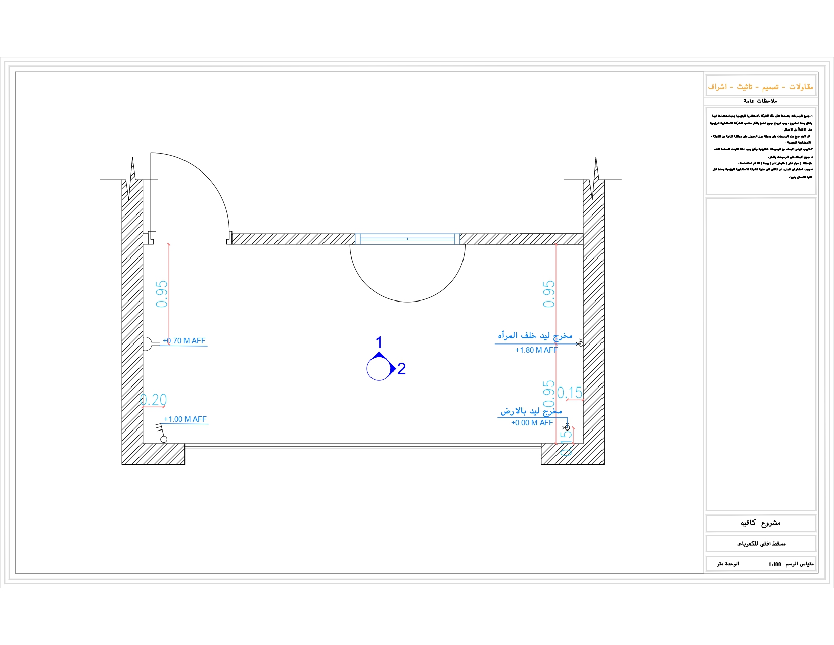Viewport: 834px width, 645px height.
Task: Select the ملاحظات عامة heading
Action: tap(760, 101)
